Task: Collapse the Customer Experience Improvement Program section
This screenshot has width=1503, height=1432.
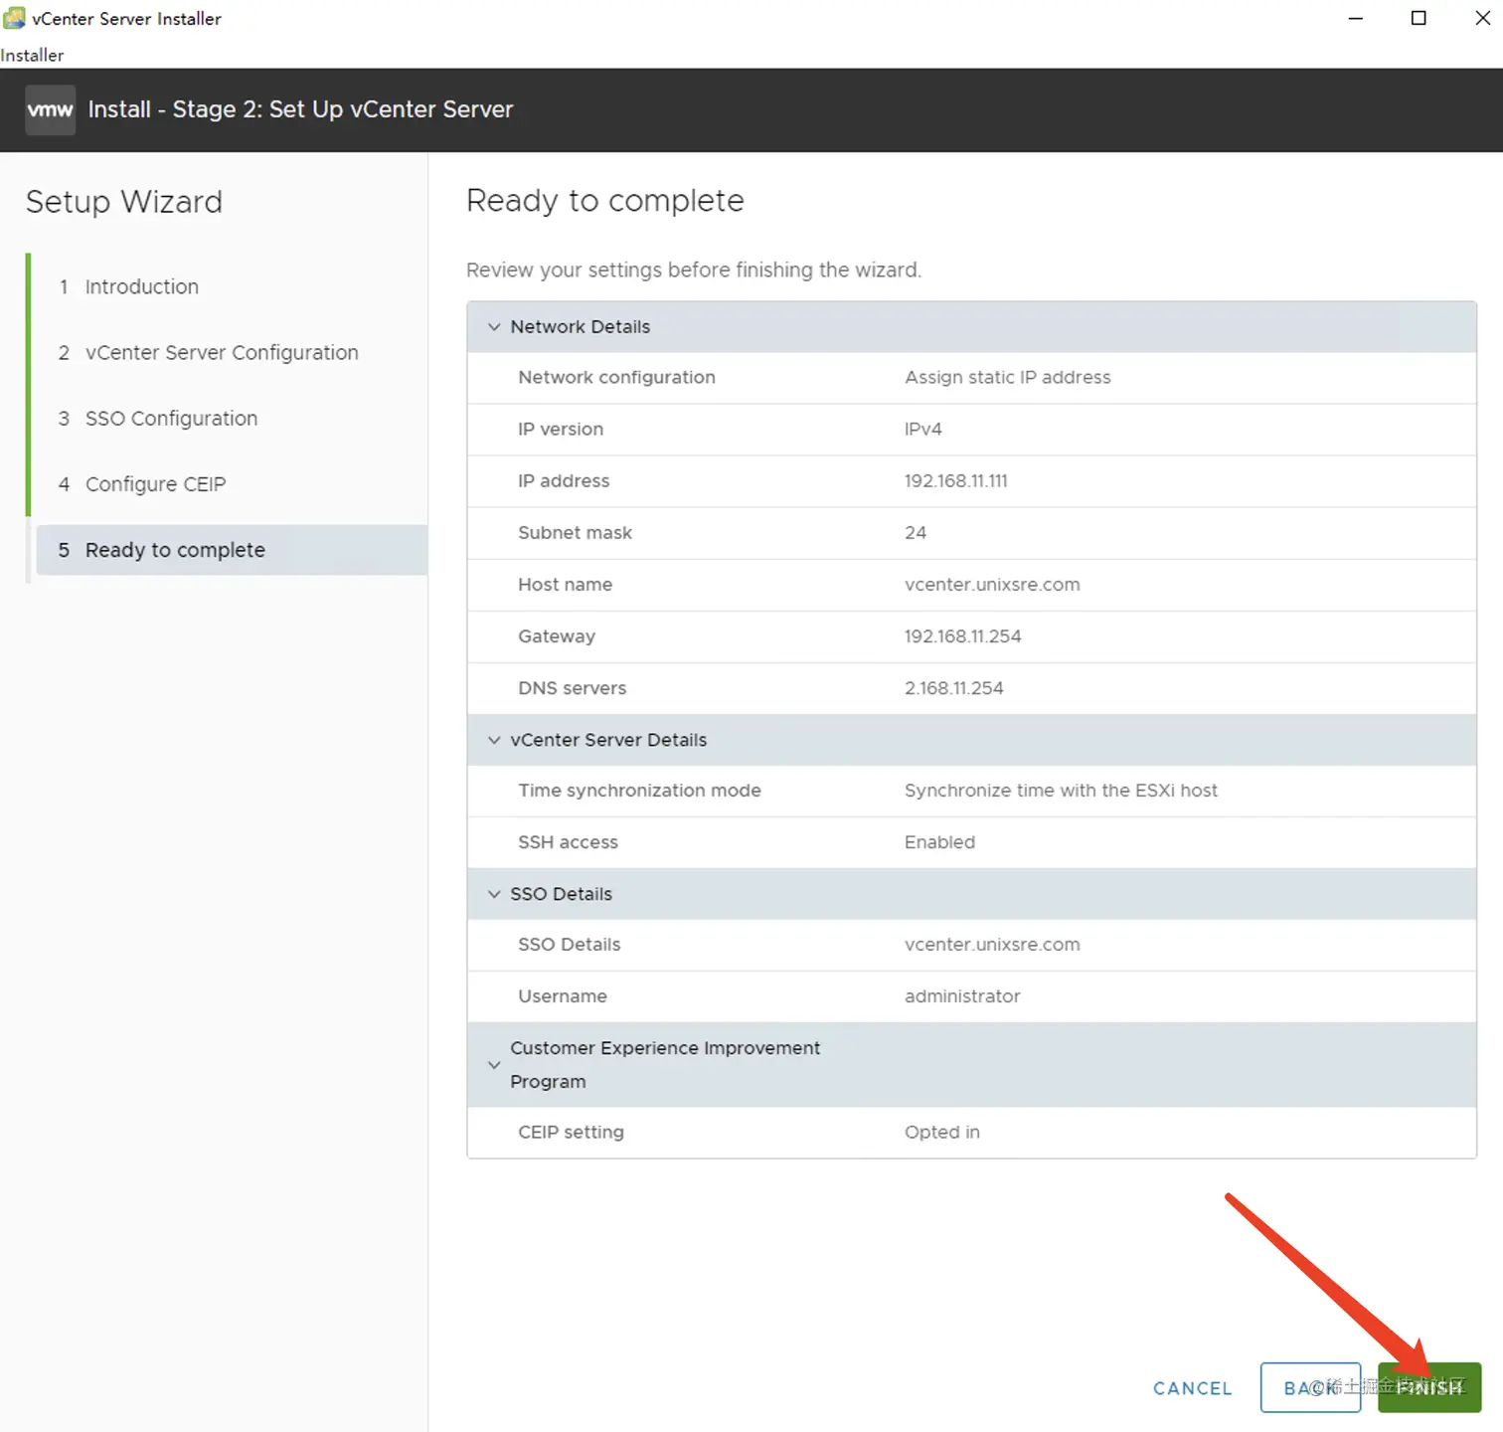Action: tap(494, 1064)
